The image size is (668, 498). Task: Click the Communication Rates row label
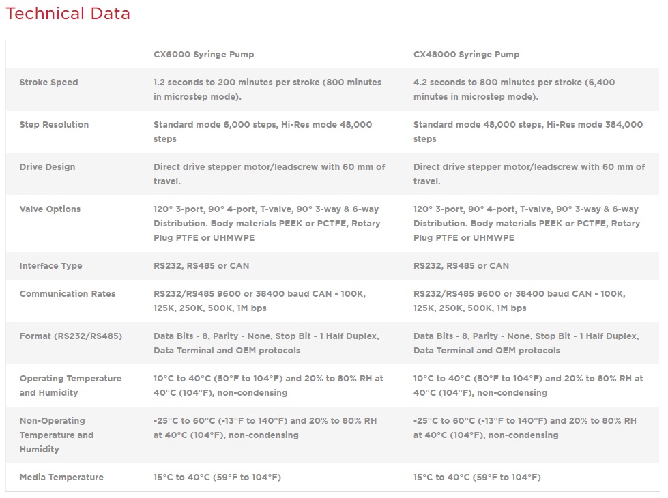pyautogui.click(x=67, y=294)
